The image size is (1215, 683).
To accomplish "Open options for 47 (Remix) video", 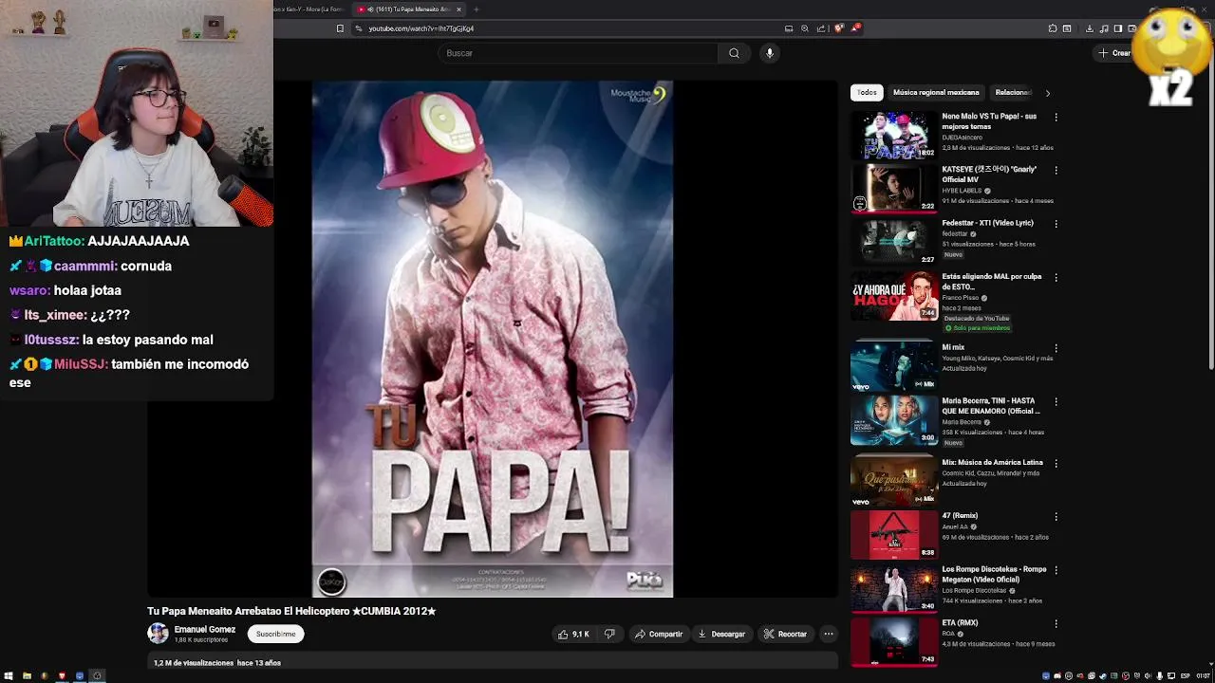I will click(x=1056, y=517).
